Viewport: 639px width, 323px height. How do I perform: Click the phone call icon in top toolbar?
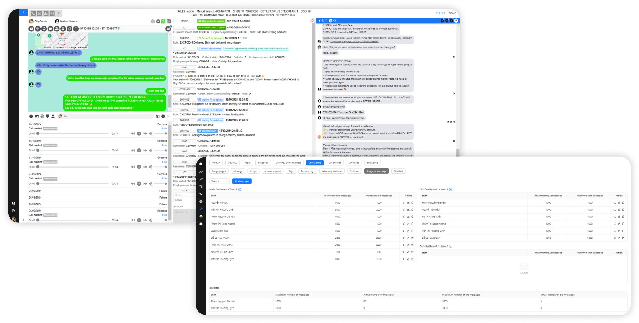click(x=33, y=13)
